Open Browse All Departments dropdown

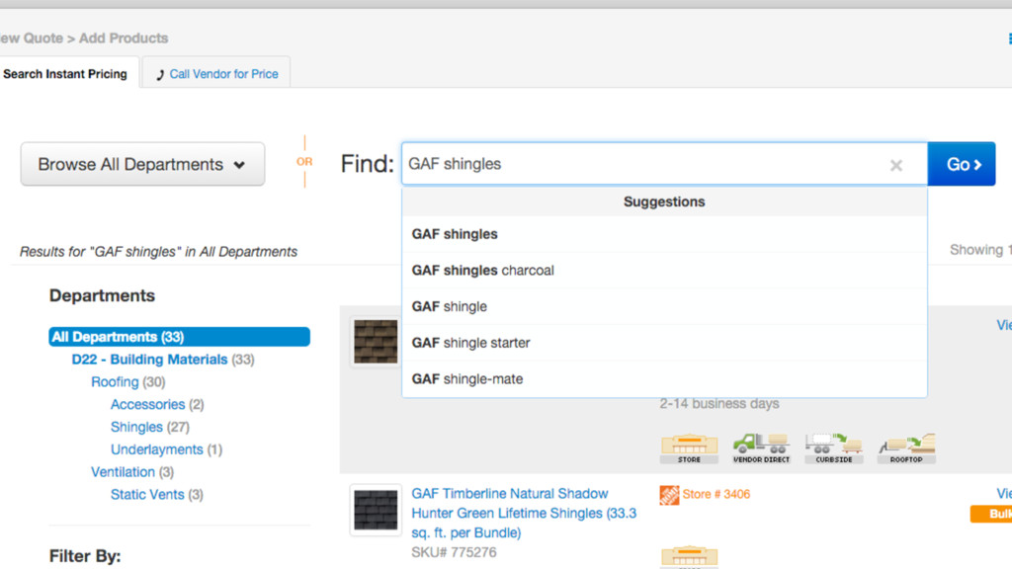pyautogui.click(x=142, y=164)
